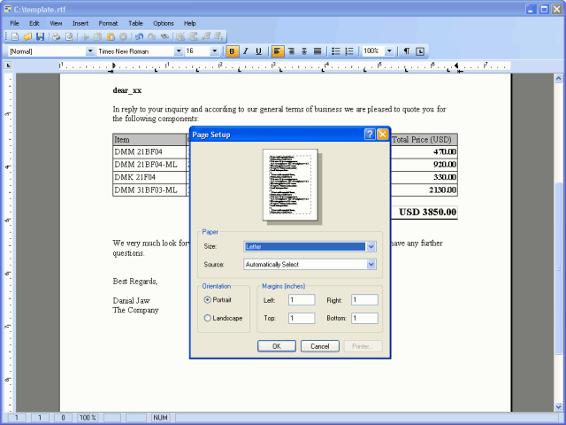Click the Bottom margin input field
This screenshot has height=425, width=566.
[x=363, y=318]
